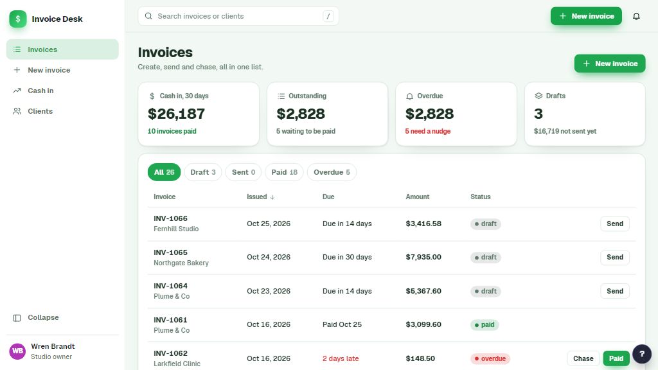
Task: Click the $7,935.00 amount
Action: tap(423, 257)
